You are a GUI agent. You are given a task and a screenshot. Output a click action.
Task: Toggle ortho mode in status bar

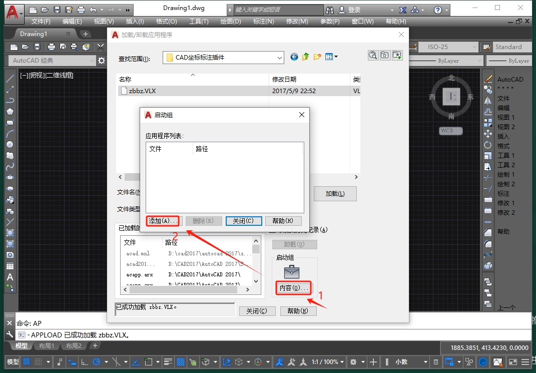coord(85,361)
